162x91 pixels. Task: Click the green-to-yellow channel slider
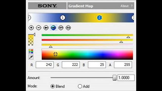[87, 35]
